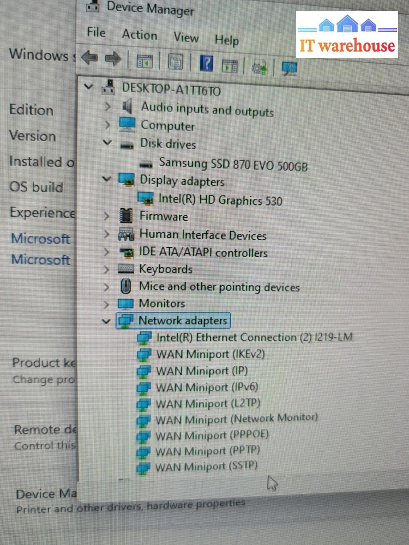The height and width of the screenshot is (545, 409).
Task: Collapse the Disk drives category
Action: click(x=107, y=142)
